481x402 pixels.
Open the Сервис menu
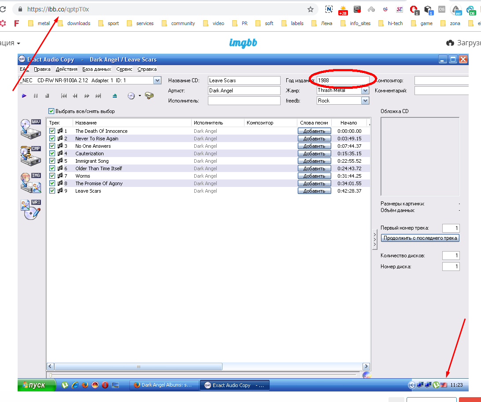124,69
